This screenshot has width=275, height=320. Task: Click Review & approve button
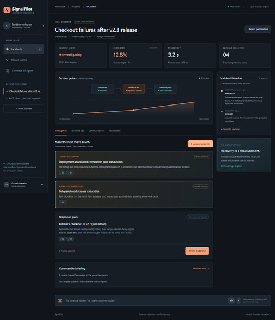click(197, 251)
